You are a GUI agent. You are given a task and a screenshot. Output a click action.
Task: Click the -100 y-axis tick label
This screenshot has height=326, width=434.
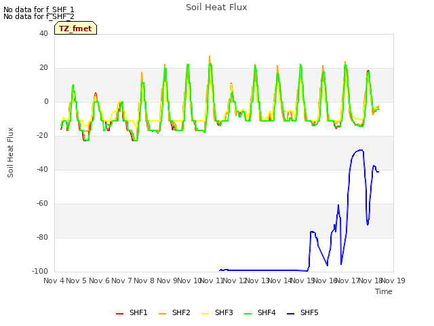pos(40,271)
